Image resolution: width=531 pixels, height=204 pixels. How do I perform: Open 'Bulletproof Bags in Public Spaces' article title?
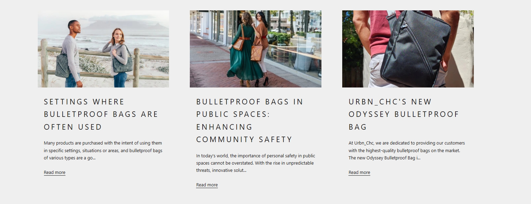coord(250,120)
